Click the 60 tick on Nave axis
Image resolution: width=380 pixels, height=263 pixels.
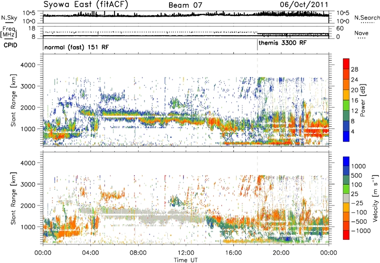(x=340, y=28)
